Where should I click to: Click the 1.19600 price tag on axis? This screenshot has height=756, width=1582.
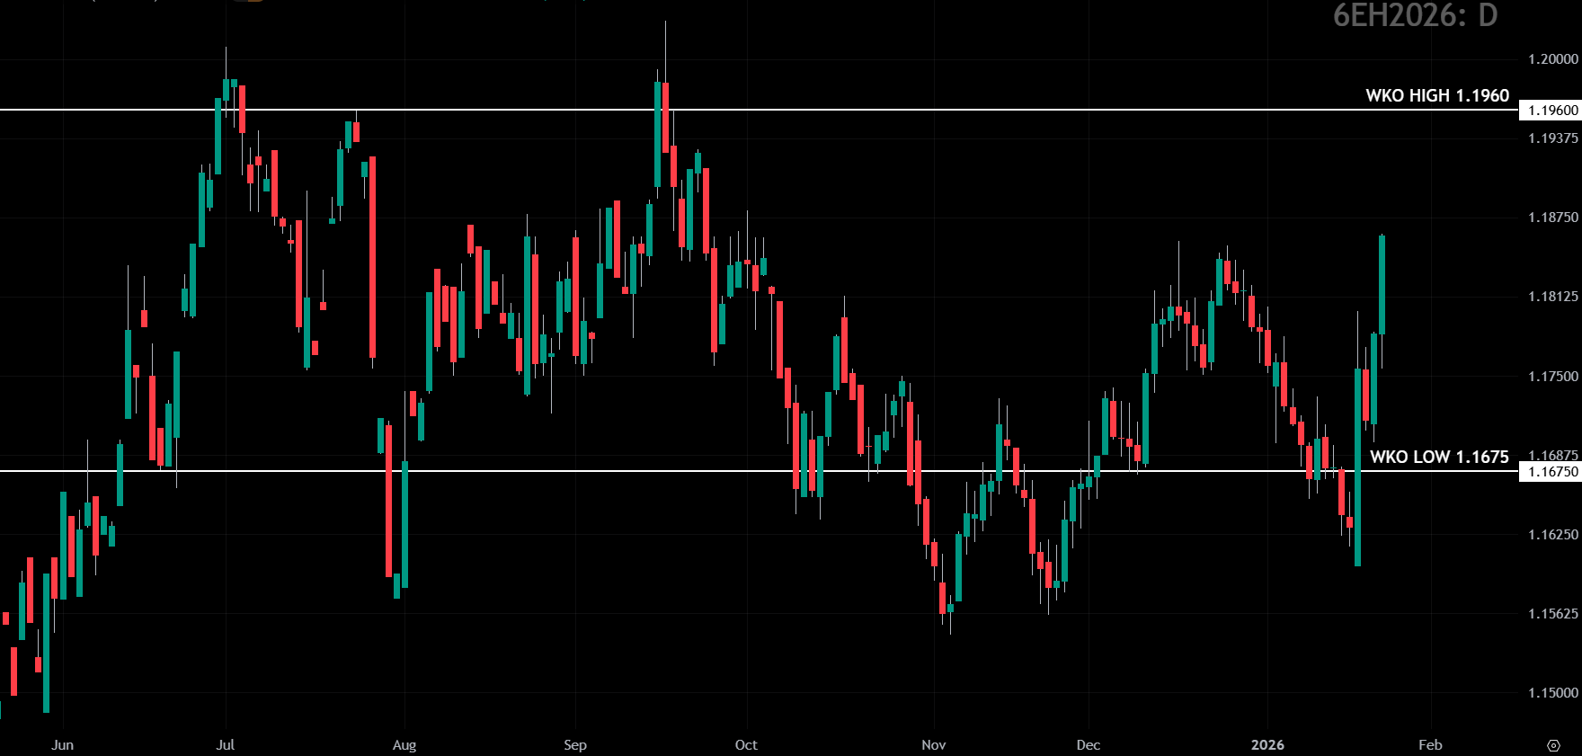click(1552, 111)
